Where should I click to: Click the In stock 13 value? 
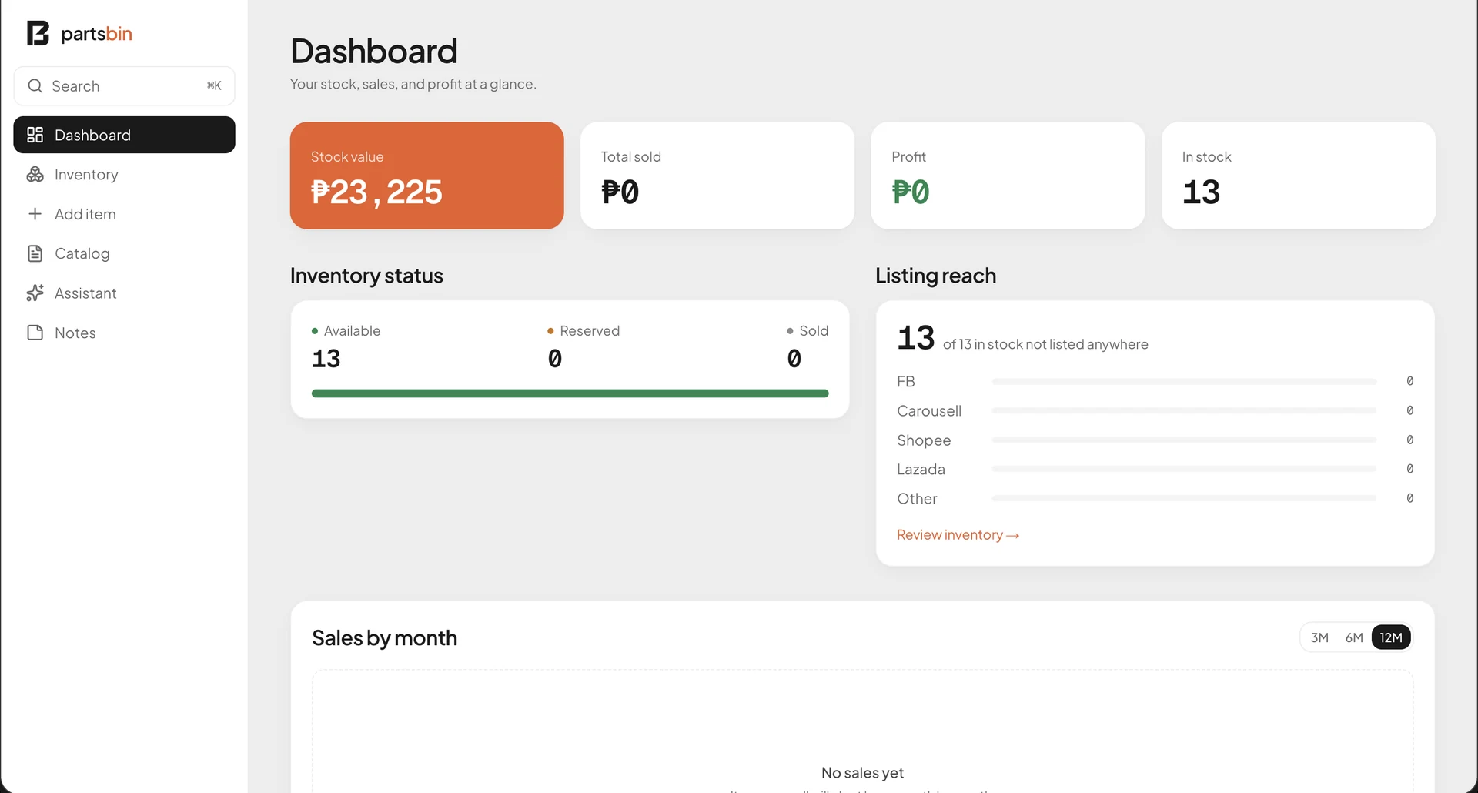click(1201, 192)
